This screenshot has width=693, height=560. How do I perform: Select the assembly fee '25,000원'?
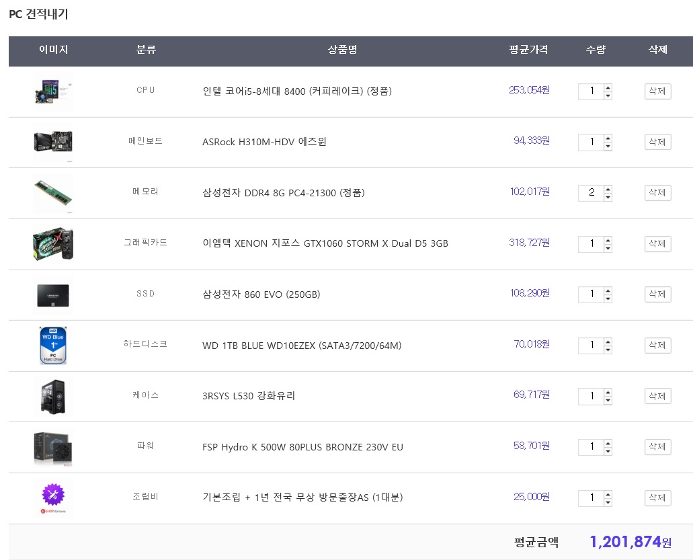[532, 497]
